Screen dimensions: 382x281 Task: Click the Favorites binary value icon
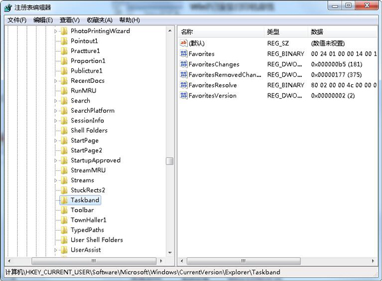(x=183, y=54)
